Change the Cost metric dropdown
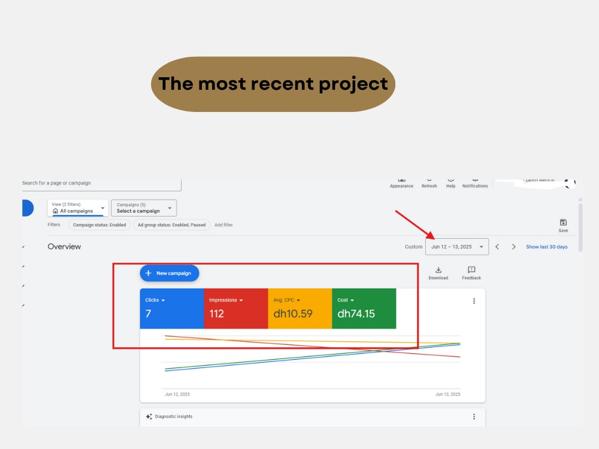599x449 pixels. 346,300
